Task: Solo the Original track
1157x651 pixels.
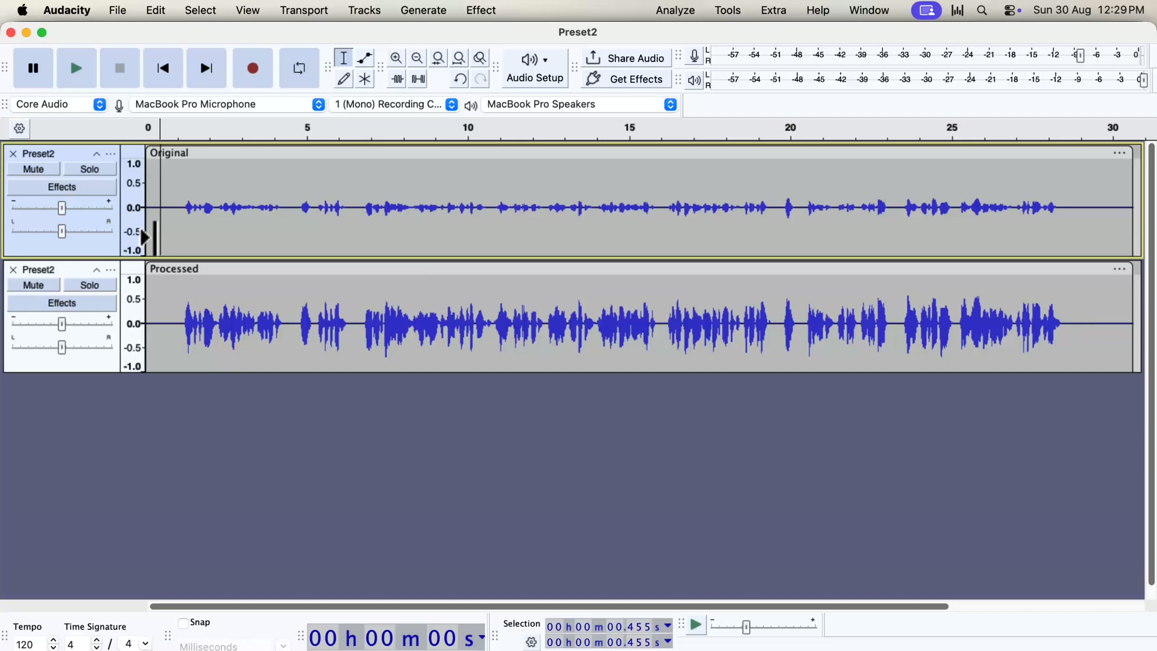Action: tap(90, 169)
